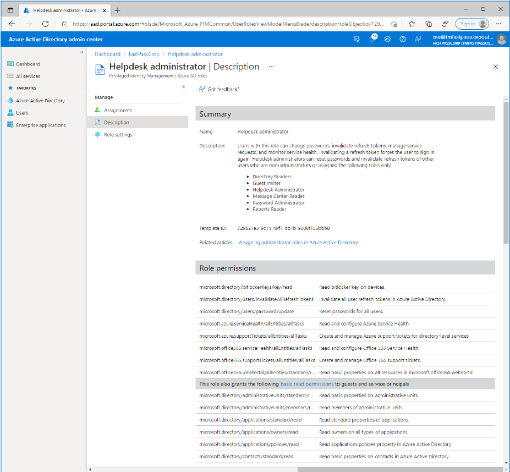Screen dimensions: 510x472
Task: Close the Helpdesk administrator blade
Action: (x=495, y=67)
